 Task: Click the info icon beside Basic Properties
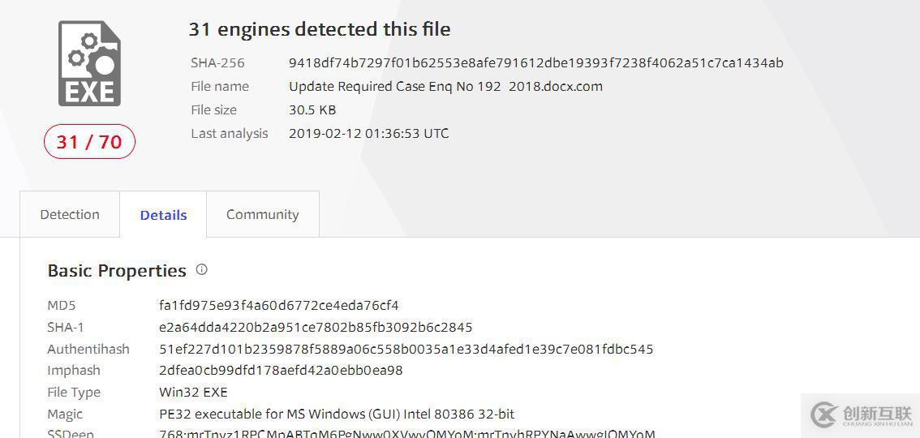[x=202, y=269]
